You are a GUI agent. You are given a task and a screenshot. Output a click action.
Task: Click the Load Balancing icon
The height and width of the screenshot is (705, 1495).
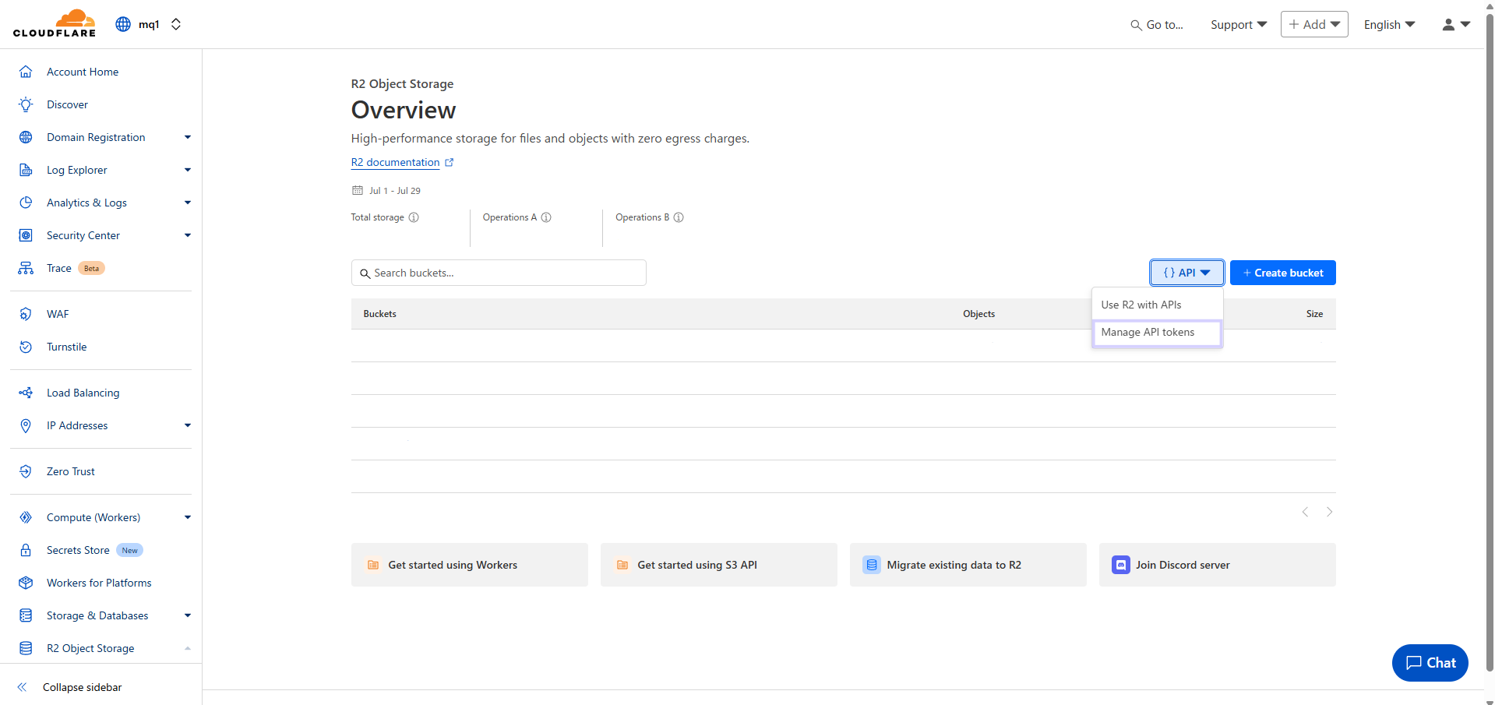coord(26,393)
